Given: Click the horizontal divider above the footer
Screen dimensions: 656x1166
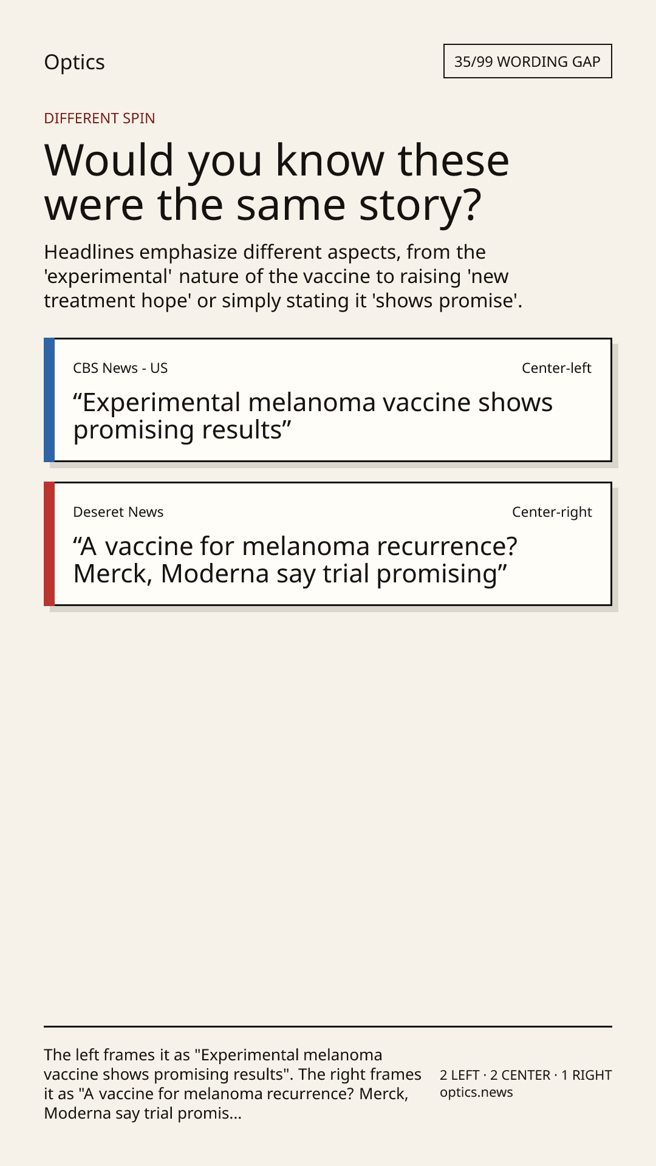Looking at the screenshot, I should [x=328, y=1026].
